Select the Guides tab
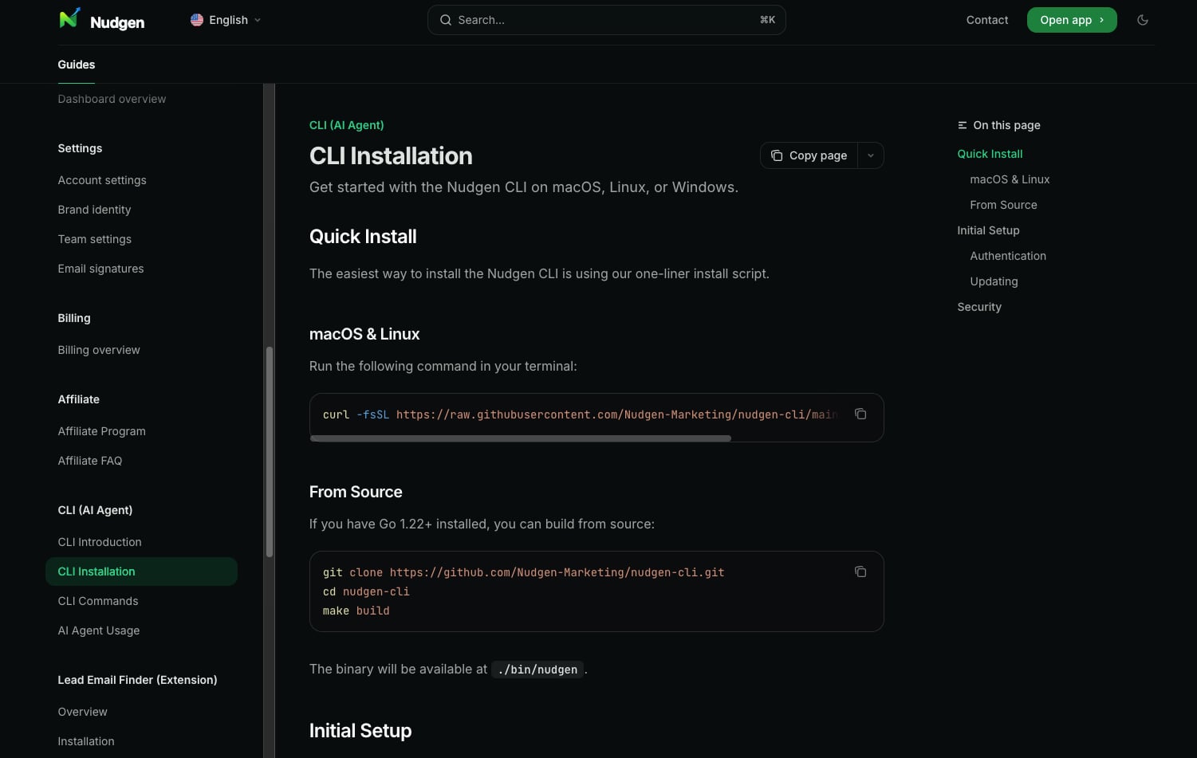Viewport: 1197px width, 758px height. coord(77,65)
